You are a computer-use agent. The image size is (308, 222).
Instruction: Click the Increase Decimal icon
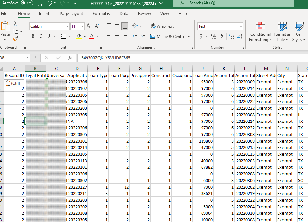pyautogui.click(x=232, y=36)
